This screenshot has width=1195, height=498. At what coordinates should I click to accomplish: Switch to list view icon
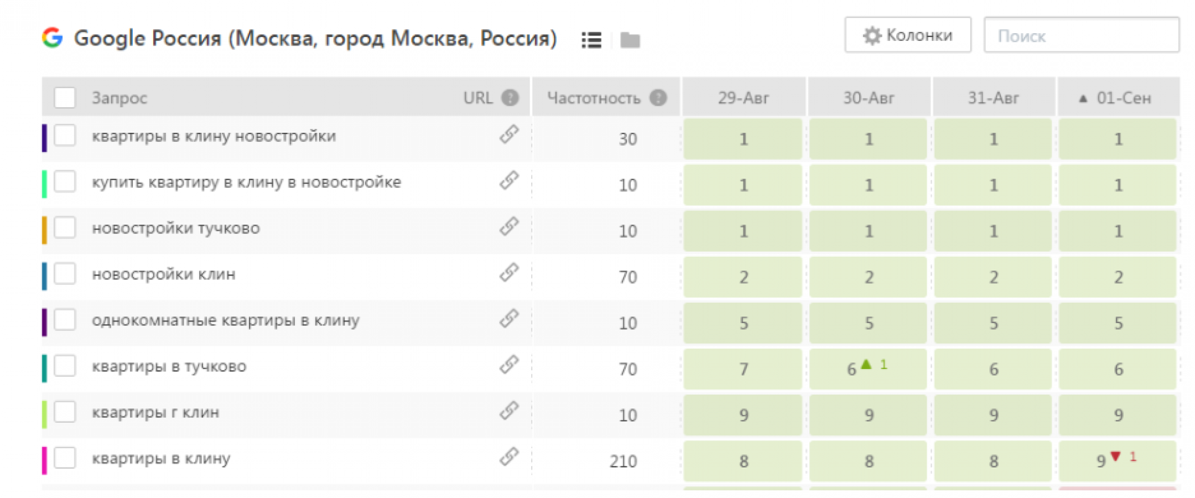591,40
